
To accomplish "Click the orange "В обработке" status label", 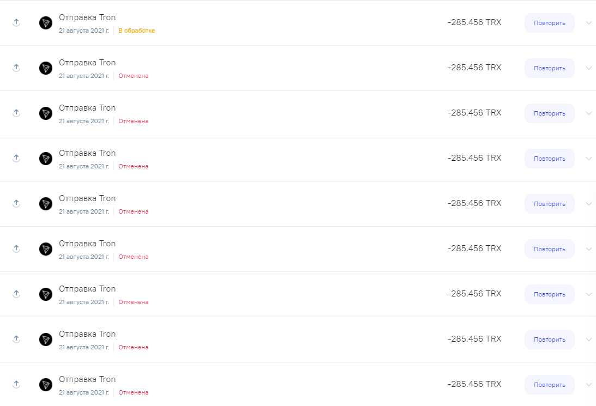I will 136,31.
